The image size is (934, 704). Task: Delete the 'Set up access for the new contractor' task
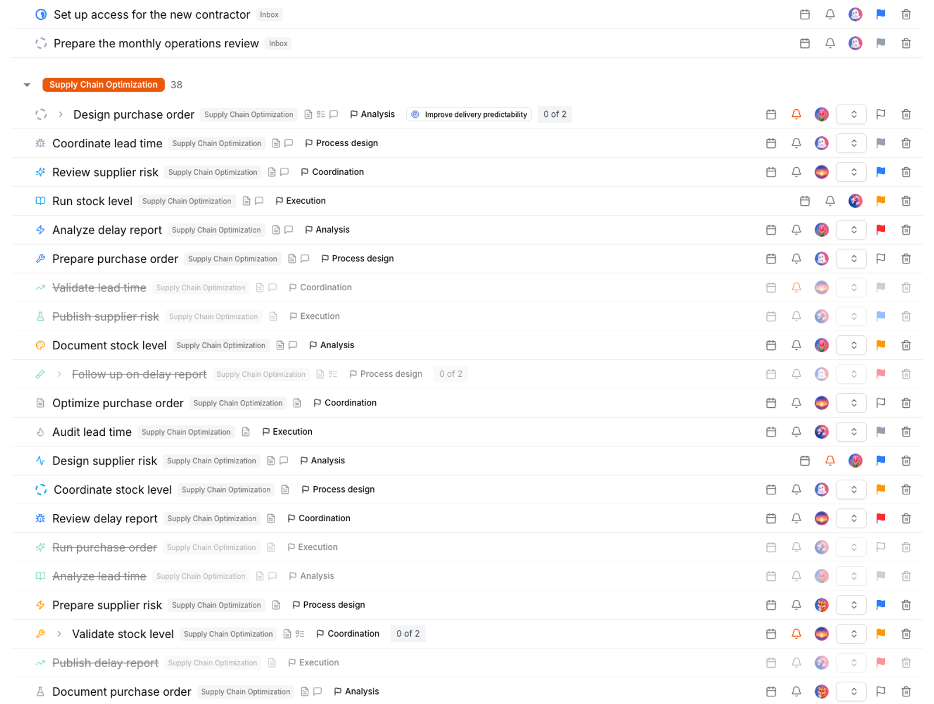906,15
